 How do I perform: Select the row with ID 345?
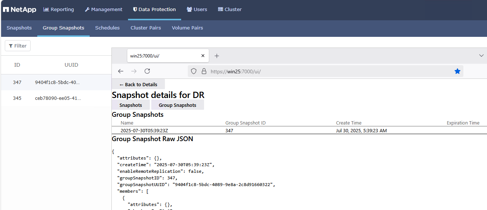[56, 98]
